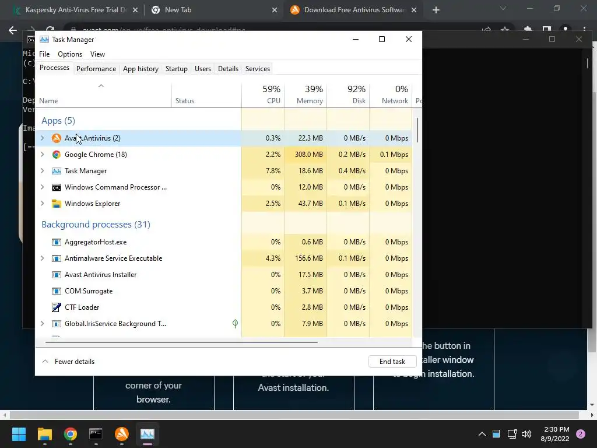Sort by the Status column header
The height and width of the screenshot is (448, 597).
[207, 95]
